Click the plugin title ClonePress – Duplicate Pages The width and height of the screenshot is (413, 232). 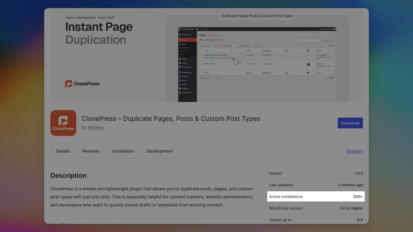[171, 119]
